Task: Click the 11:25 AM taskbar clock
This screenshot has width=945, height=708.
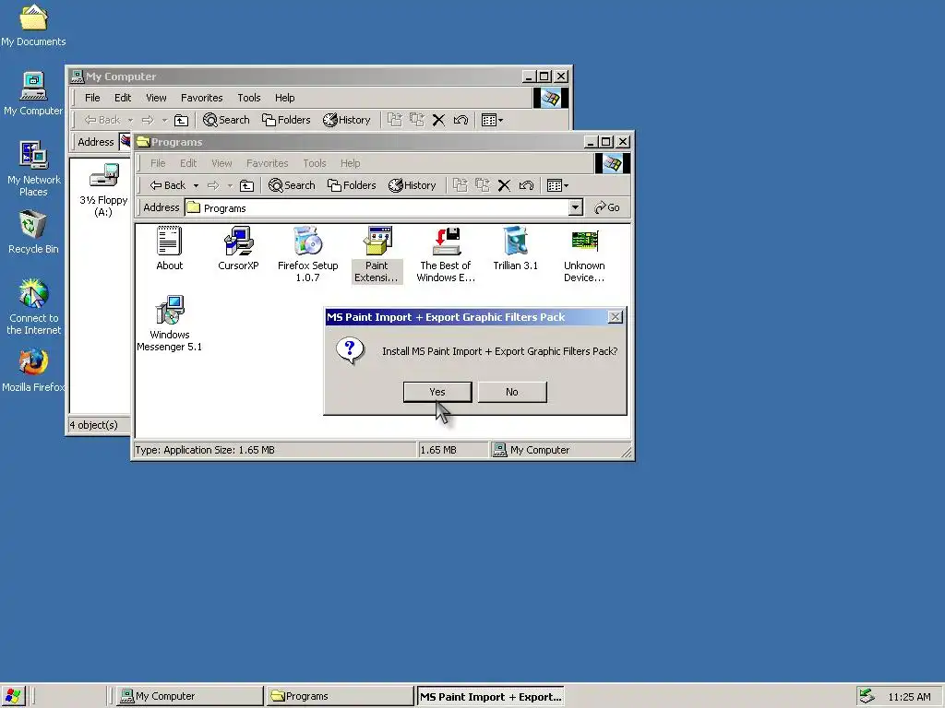Action: tap(909, 697)
